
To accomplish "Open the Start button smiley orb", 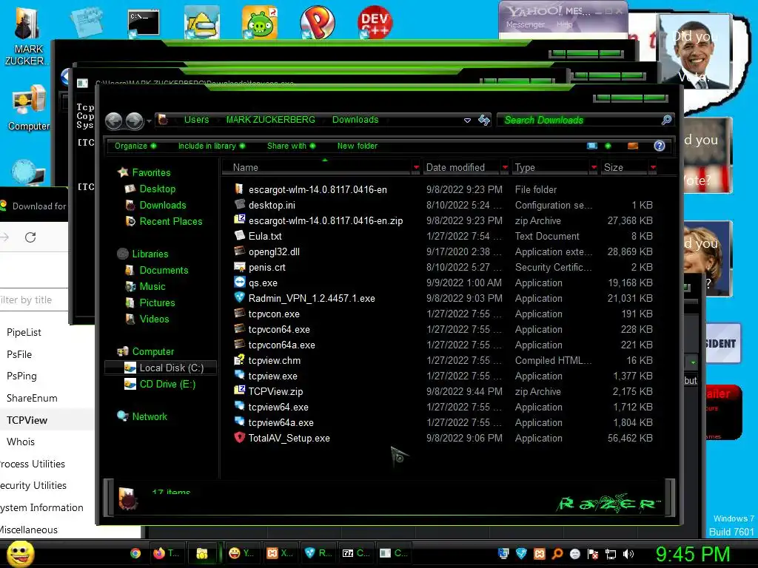I will pos(21,554).
